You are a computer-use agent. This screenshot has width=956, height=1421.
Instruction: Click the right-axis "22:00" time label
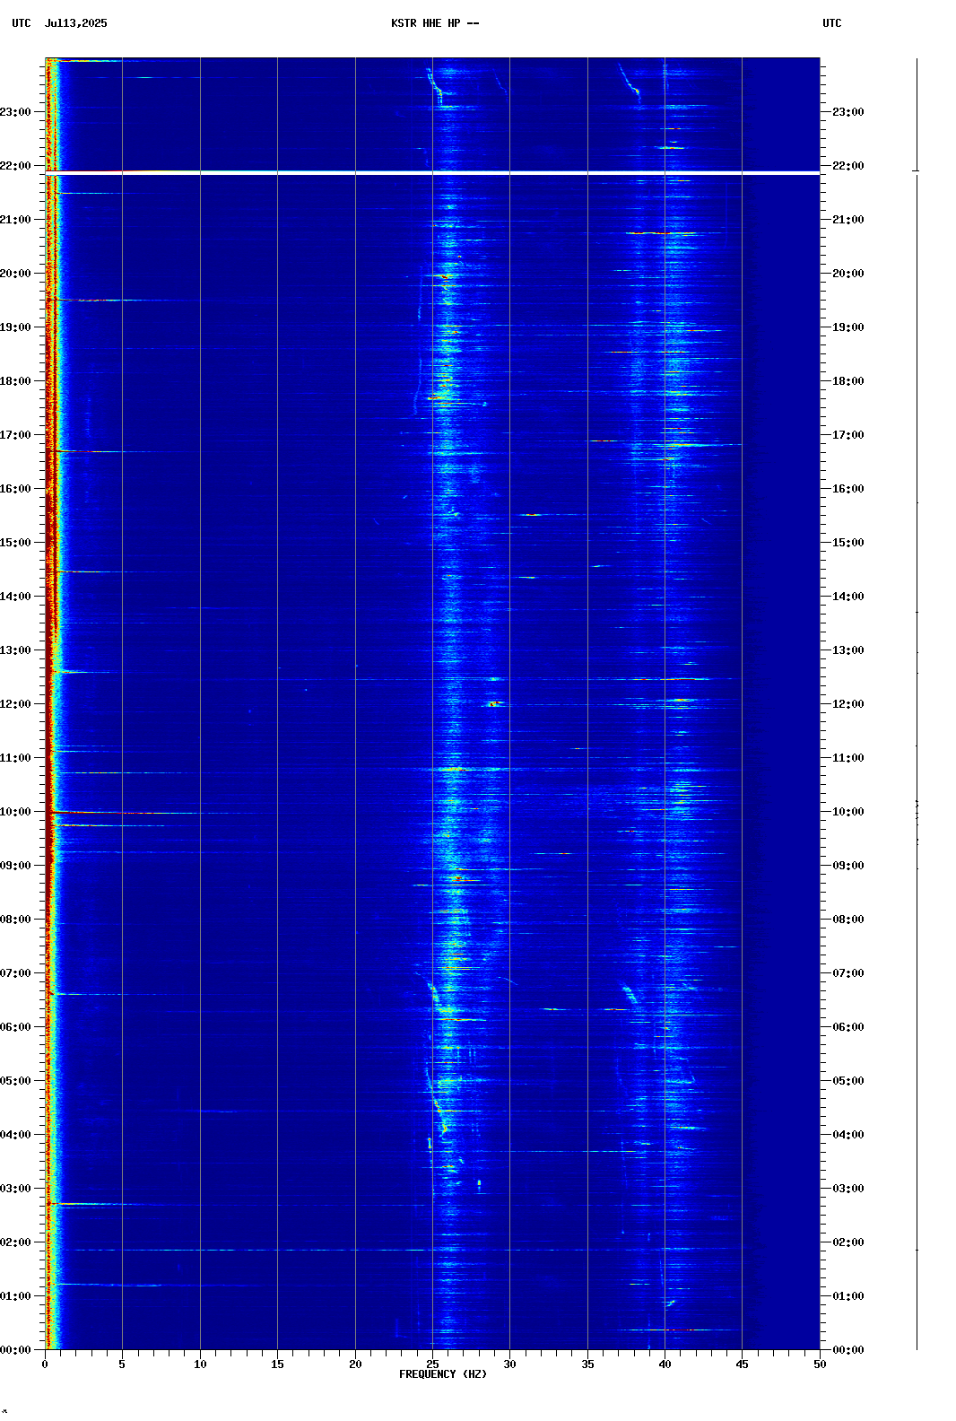[x=848, y=166]
